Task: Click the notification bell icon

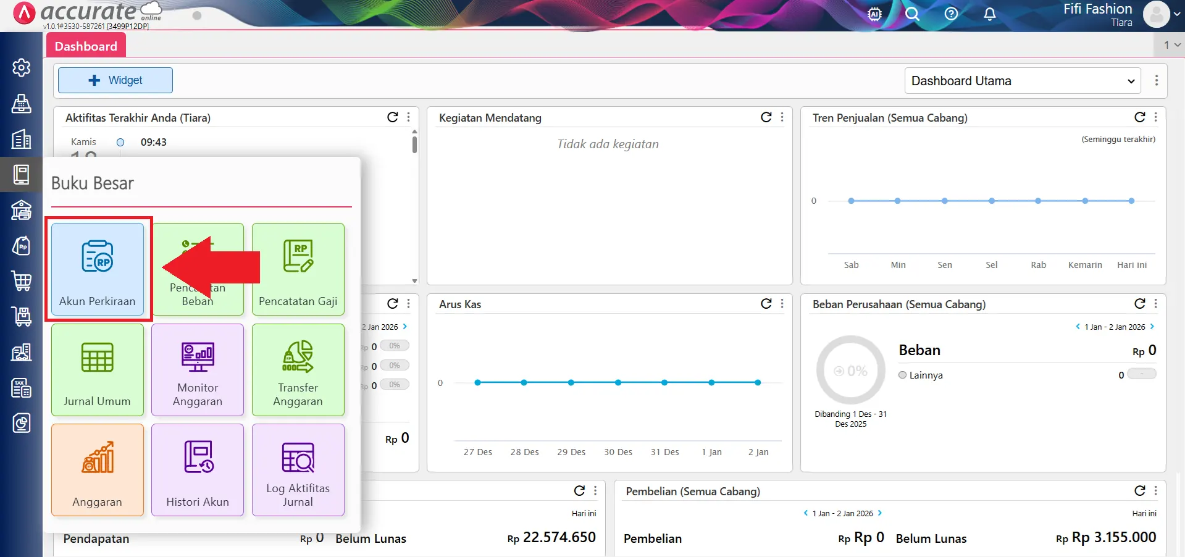Action: click(989, 14)
